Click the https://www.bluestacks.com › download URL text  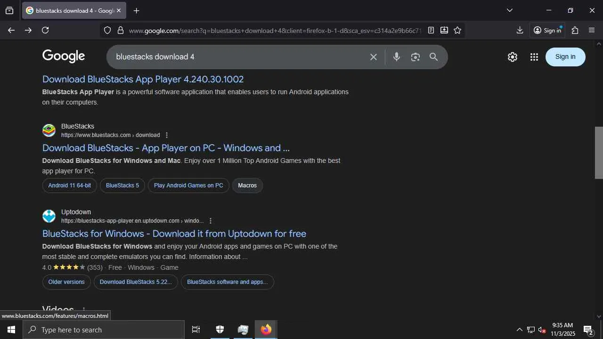(110, 135)
